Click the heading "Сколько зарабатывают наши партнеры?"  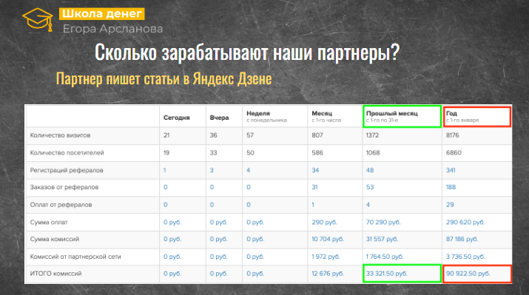[x=247, y=52]
